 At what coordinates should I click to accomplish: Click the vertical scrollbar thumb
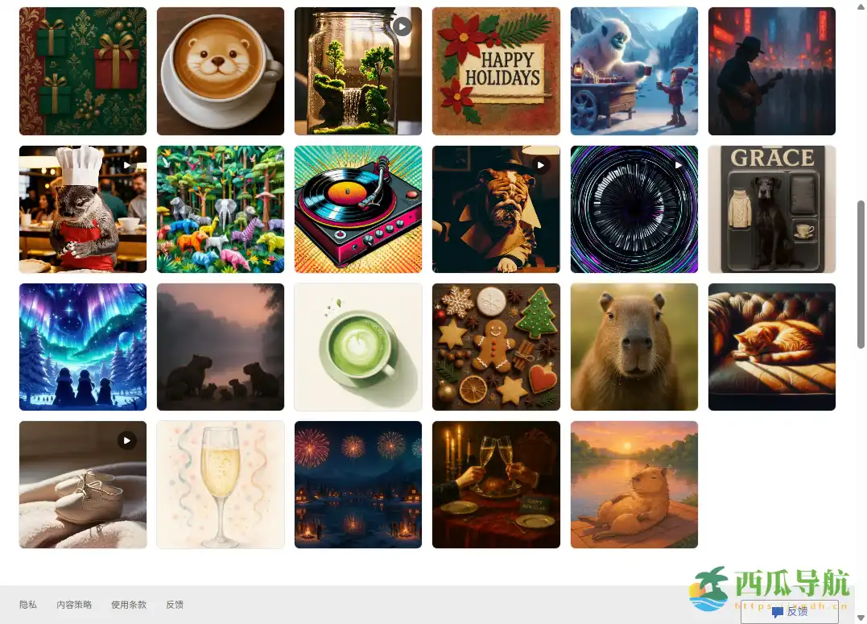pyautogui.click(x=861, y=275)
